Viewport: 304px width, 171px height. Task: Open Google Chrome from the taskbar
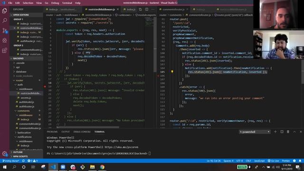102,167
